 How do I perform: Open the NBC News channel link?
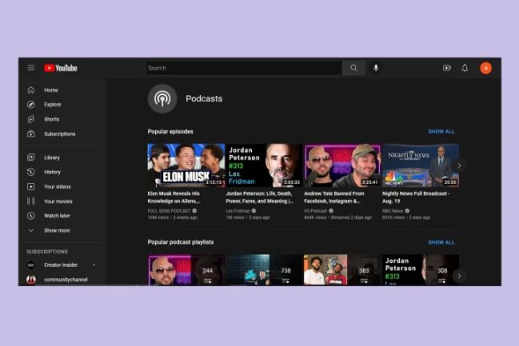393,211
